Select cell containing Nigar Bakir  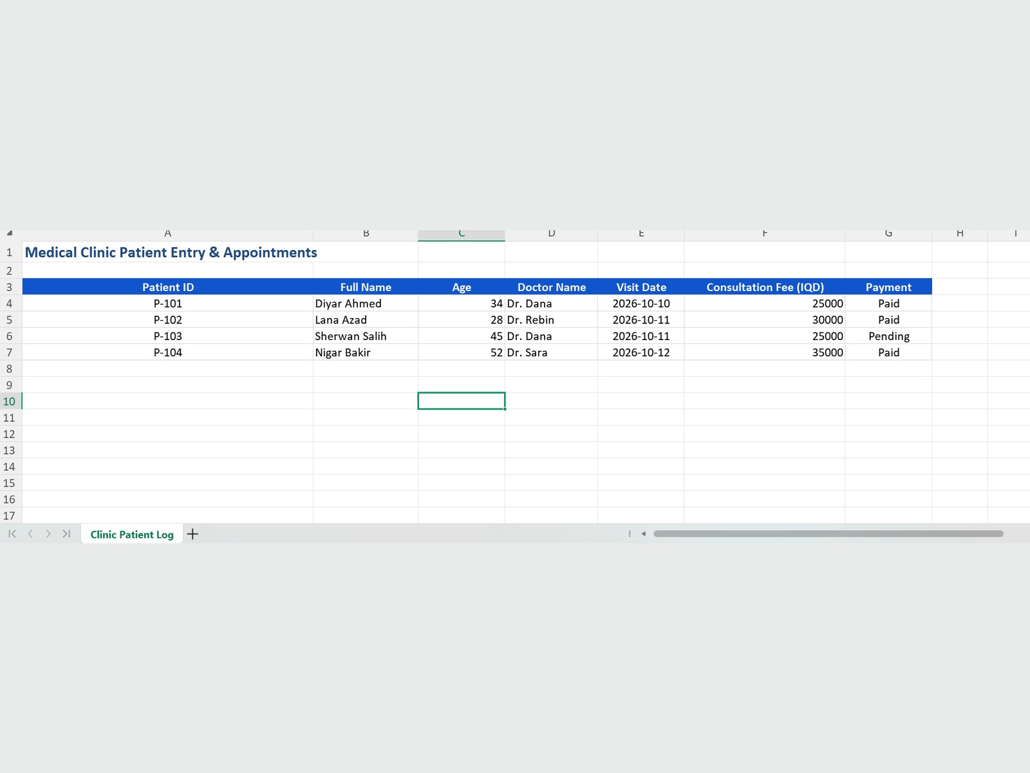(x=366, y=352)
